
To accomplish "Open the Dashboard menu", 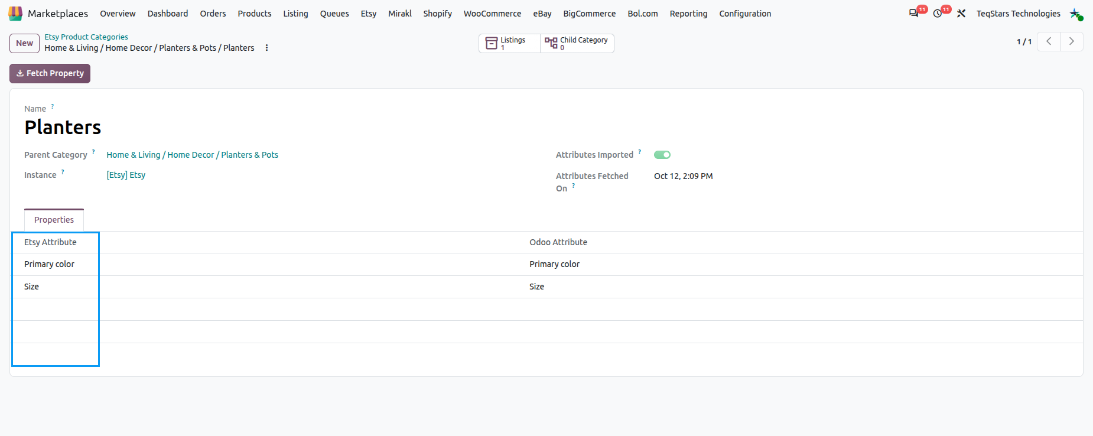I will tap(168, 14).
